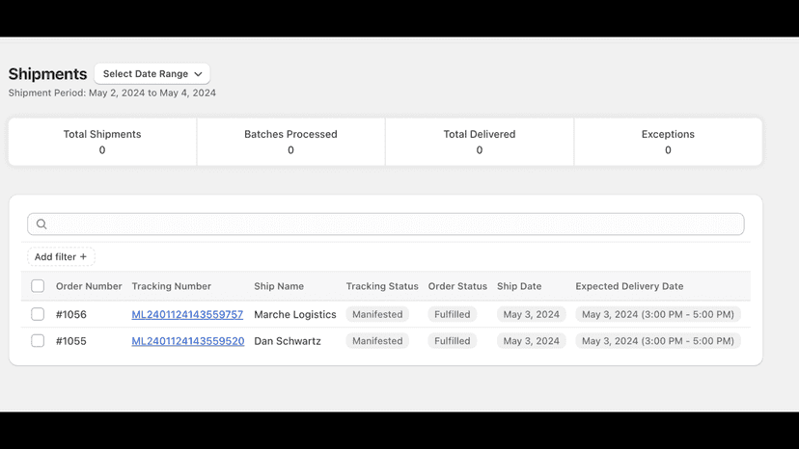
Task: Click the Manifested badge for order #1056
Action: (377, 315)
